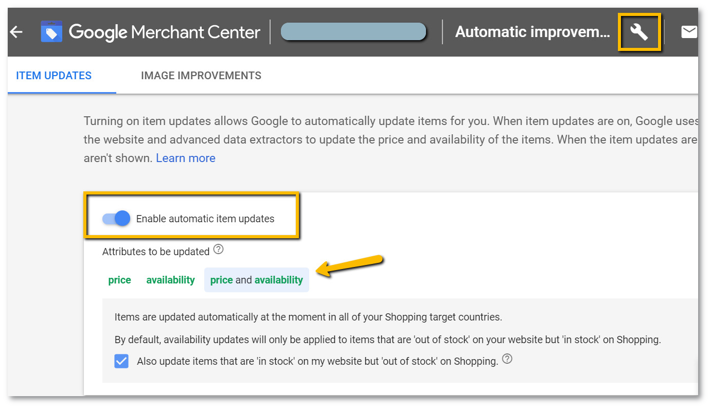Disable the 'Enable automatic item updates' toggle
The width and height of the screenshot is (711, 409).
[x=116, y=218]
